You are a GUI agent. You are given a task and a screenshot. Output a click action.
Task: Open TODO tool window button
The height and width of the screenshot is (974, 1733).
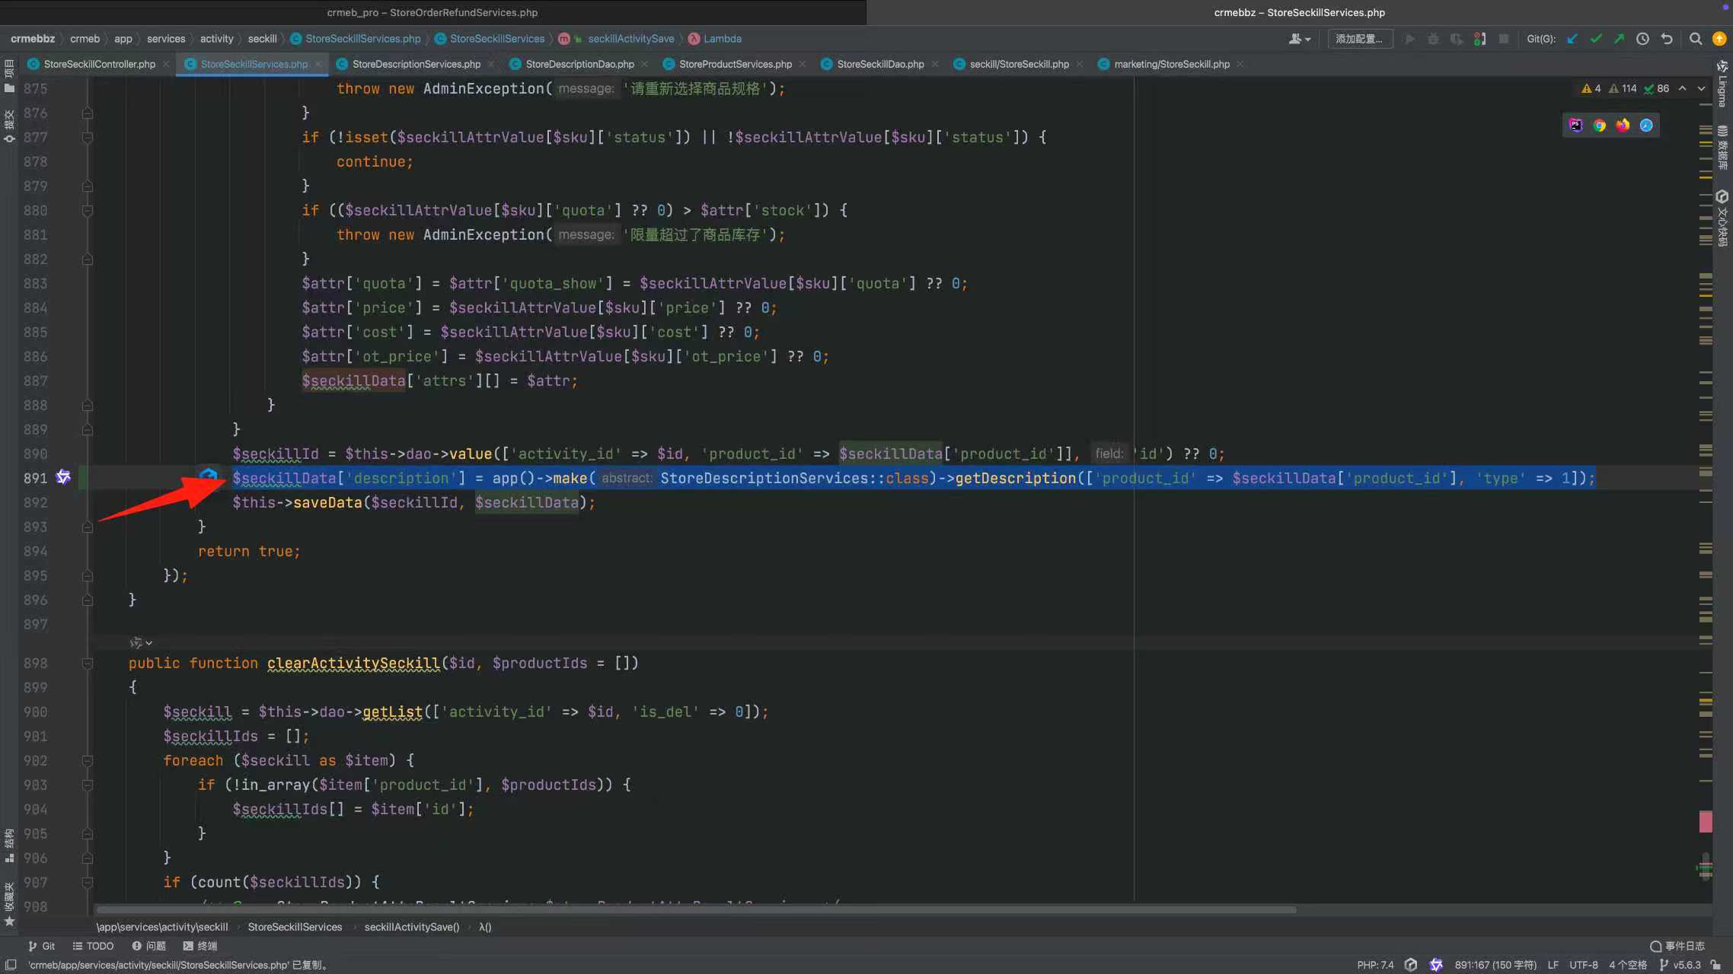click(x=93, y=946)
